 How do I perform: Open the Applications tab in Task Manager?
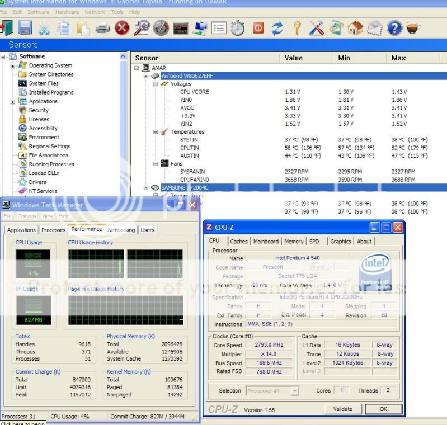(21, 230)
